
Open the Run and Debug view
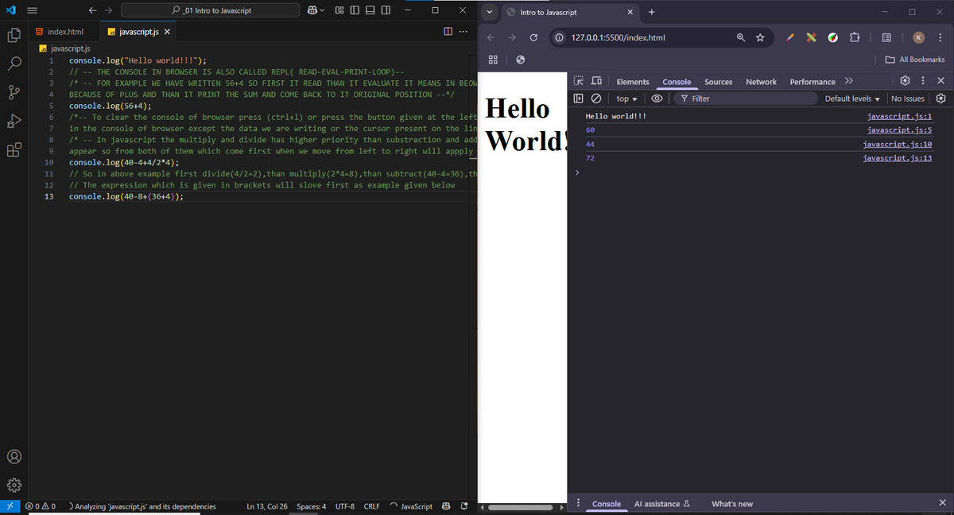coord(14,121)
